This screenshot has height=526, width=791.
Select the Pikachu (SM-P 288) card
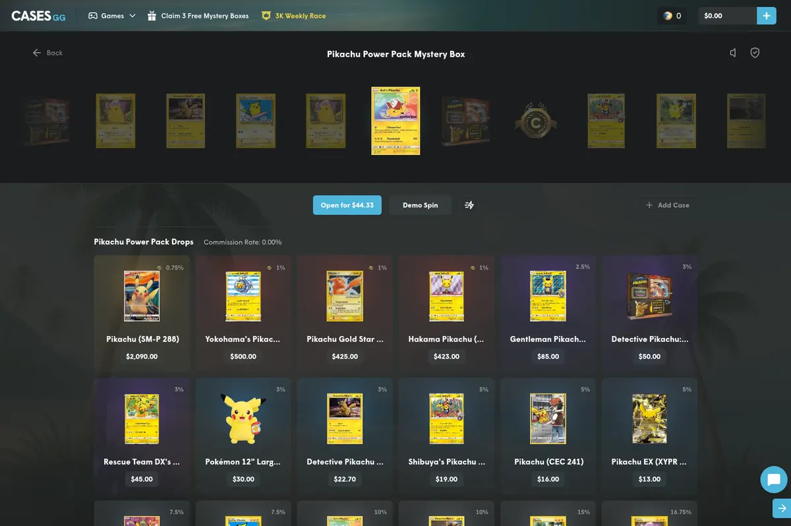pos(142,314)
